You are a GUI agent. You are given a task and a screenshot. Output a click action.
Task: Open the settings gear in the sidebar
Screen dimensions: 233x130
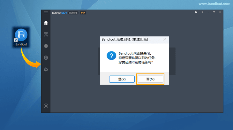tap(46, 69)
